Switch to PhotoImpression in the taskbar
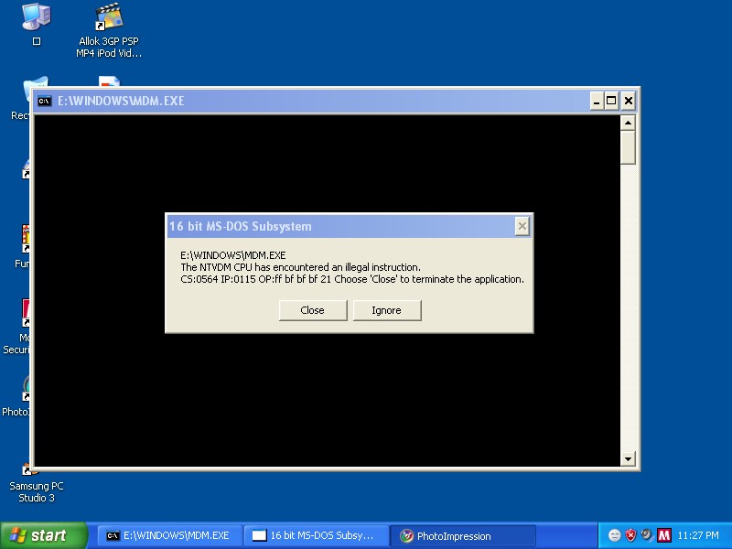The image size is (732, 549). 462,535
